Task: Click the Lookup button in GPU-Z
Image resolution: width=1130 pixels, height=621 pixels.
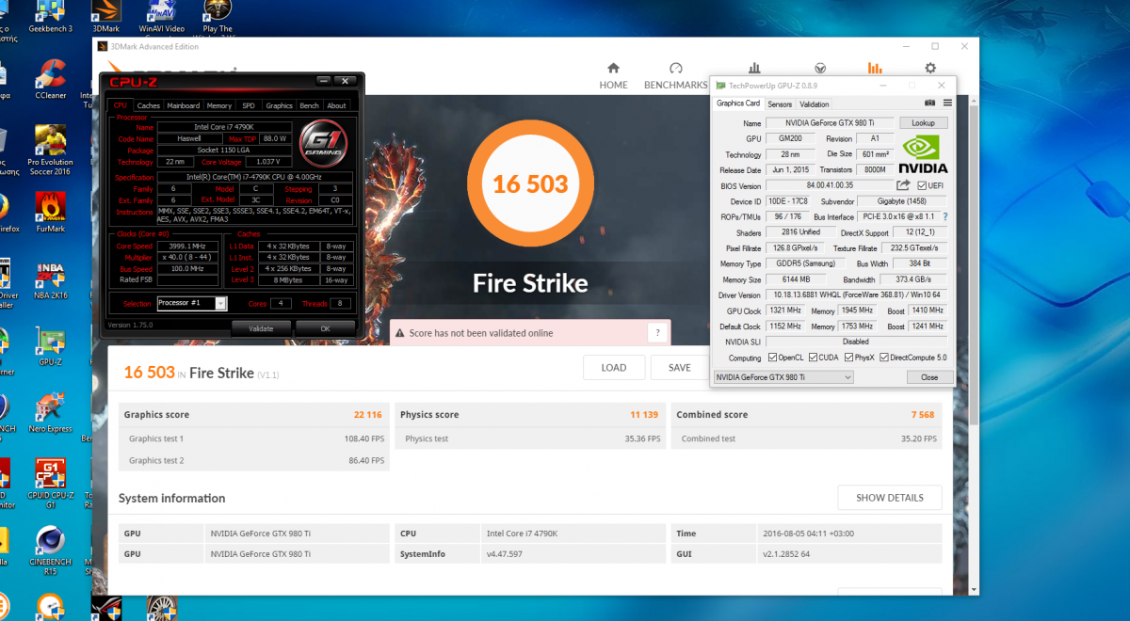Action: coord(924,123)
